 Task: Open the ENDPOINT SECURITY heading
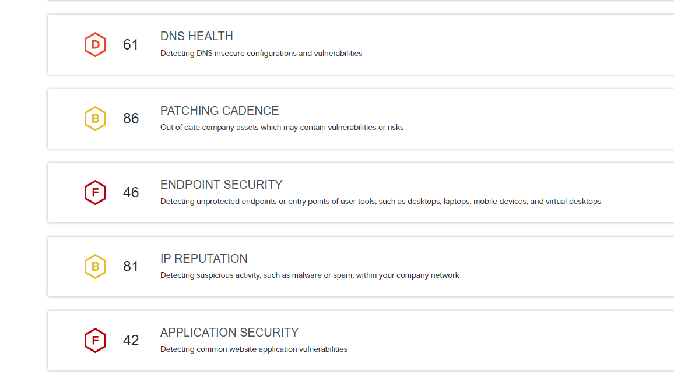coord(221,185)
